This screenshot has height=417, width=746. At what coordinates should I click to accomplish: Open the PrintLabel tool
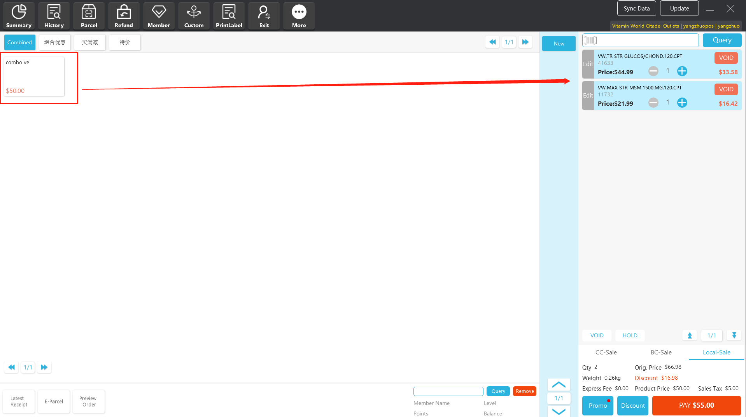(229, 16)
